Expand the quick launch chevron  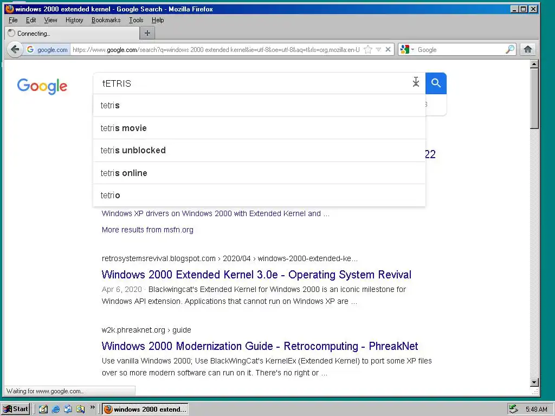92,407
